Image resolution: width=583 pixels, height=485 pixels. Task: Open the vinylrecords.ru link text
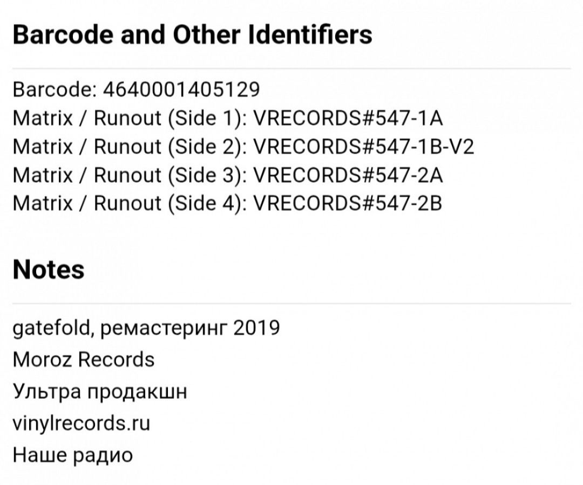(82, 424)
